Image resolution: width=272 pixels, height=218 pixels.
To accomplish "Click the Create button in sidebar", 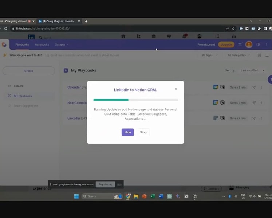I will [29, 71].
